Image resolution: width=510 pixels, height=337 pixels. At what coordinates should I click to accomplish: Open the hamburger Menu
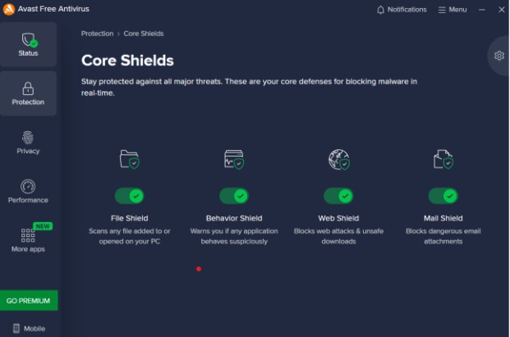[x=453, y=10]
